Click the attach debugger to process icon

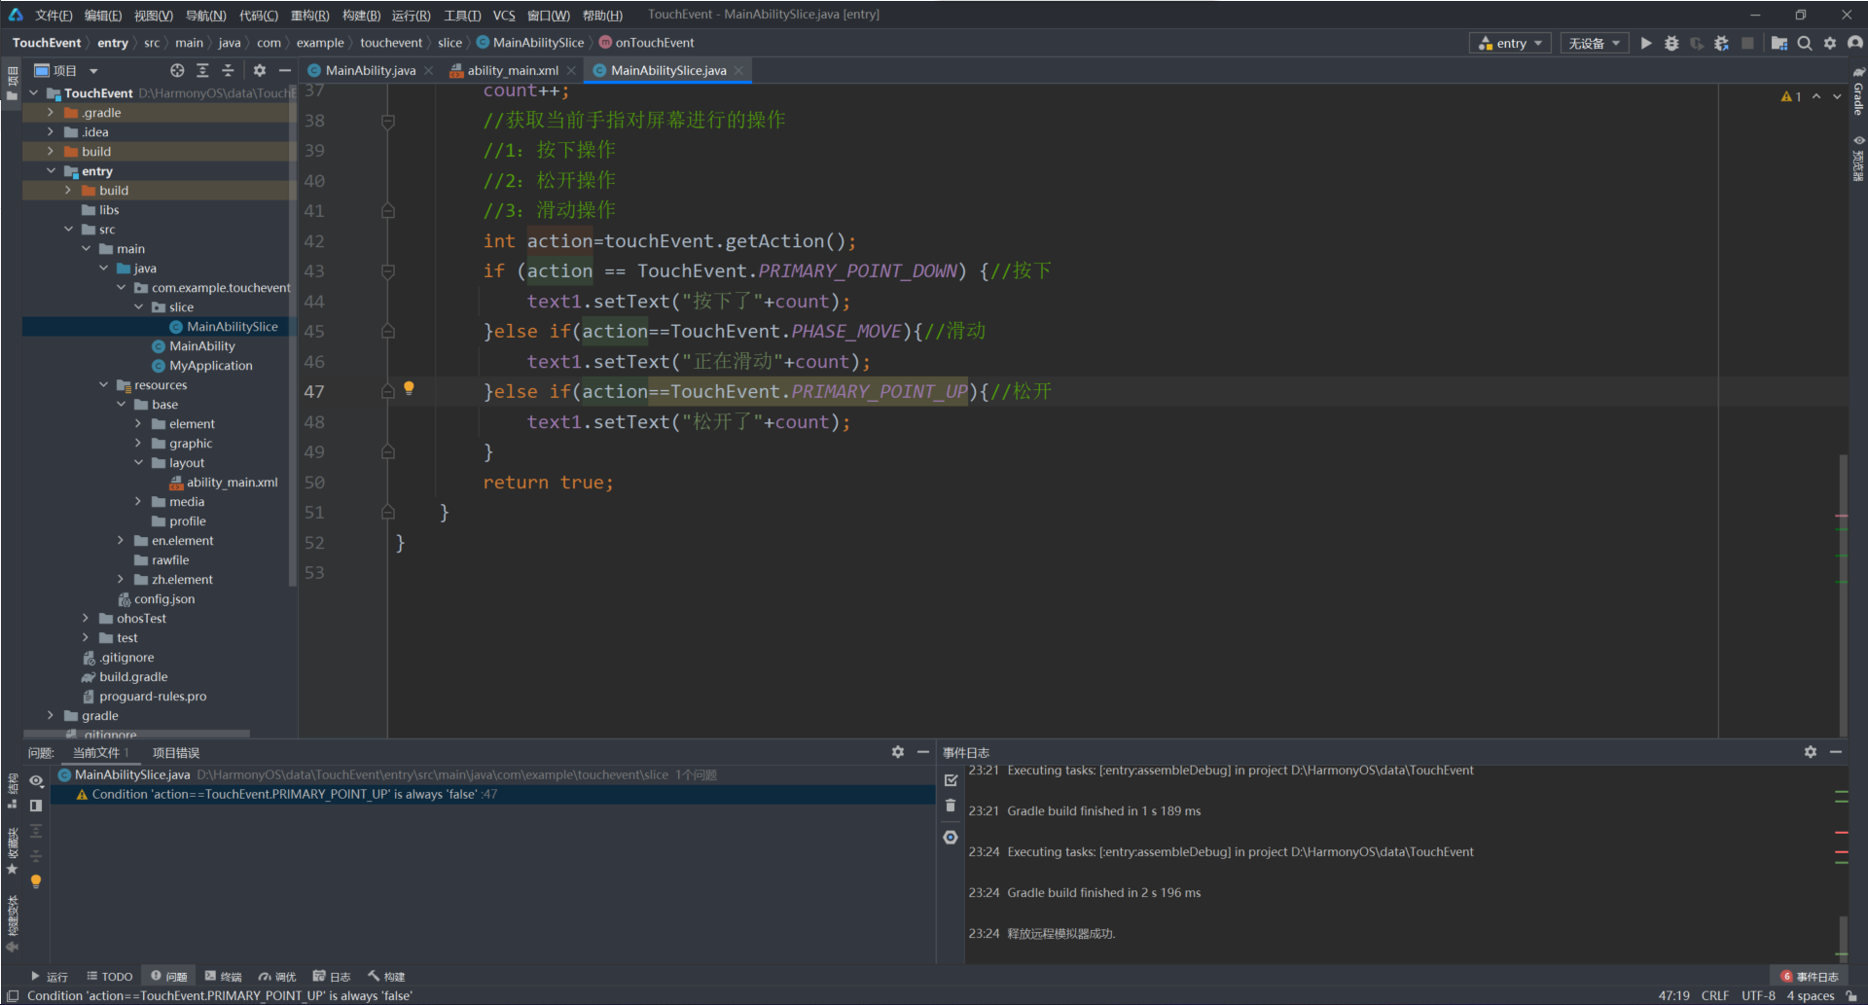(1721, 43)
